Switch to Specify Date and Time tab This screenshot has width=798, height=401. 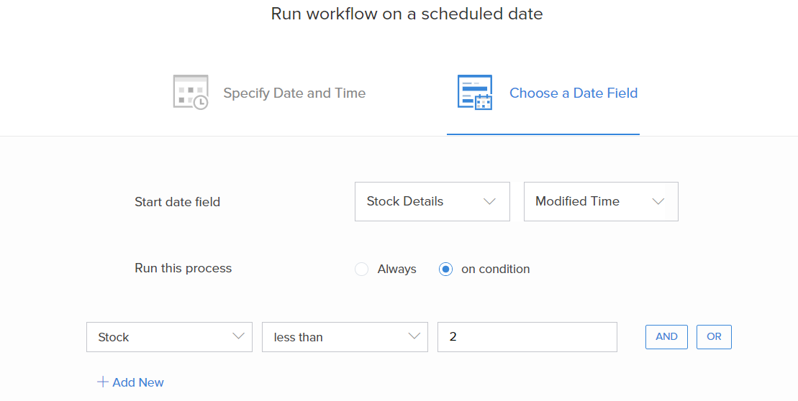(x=294, y=93)
